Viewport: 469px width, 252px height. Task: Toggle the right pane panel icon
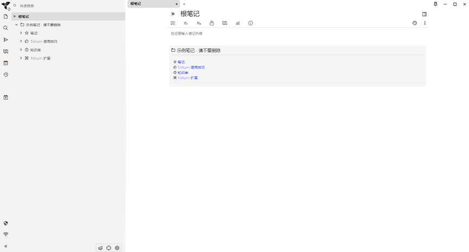425,14
